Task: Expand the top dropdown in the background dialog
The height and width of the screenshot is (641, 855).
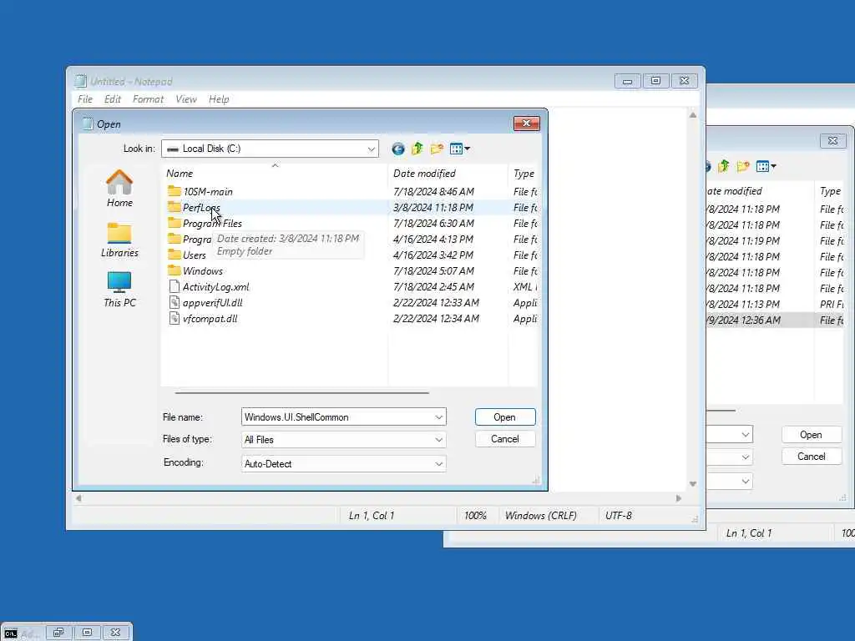Action: click(x=745, y=434)
